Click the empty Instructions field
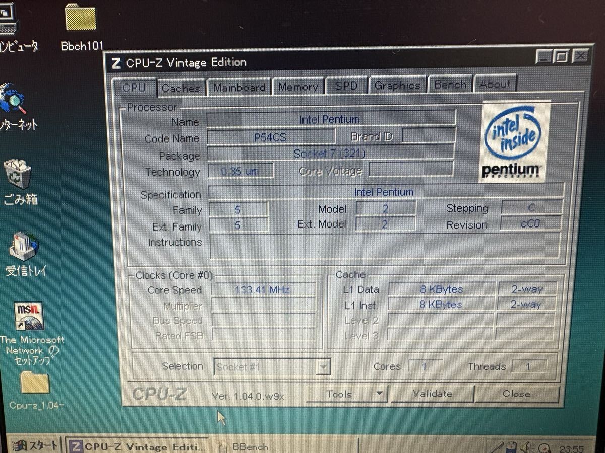This screenshot has width=605, height=453. 385,245
